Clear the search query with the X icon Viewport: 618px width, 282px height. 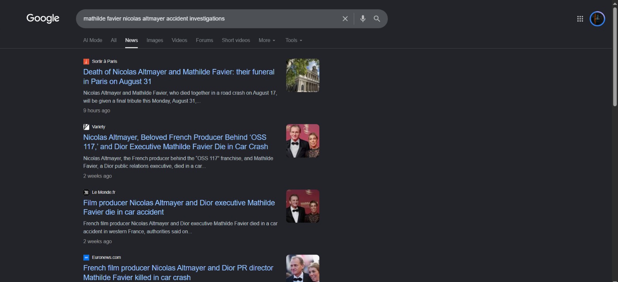[345, 18]
